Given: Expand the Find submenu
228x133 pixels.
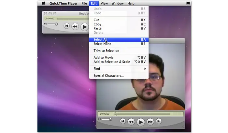Looking at the screenshot, I should (119, 69).
